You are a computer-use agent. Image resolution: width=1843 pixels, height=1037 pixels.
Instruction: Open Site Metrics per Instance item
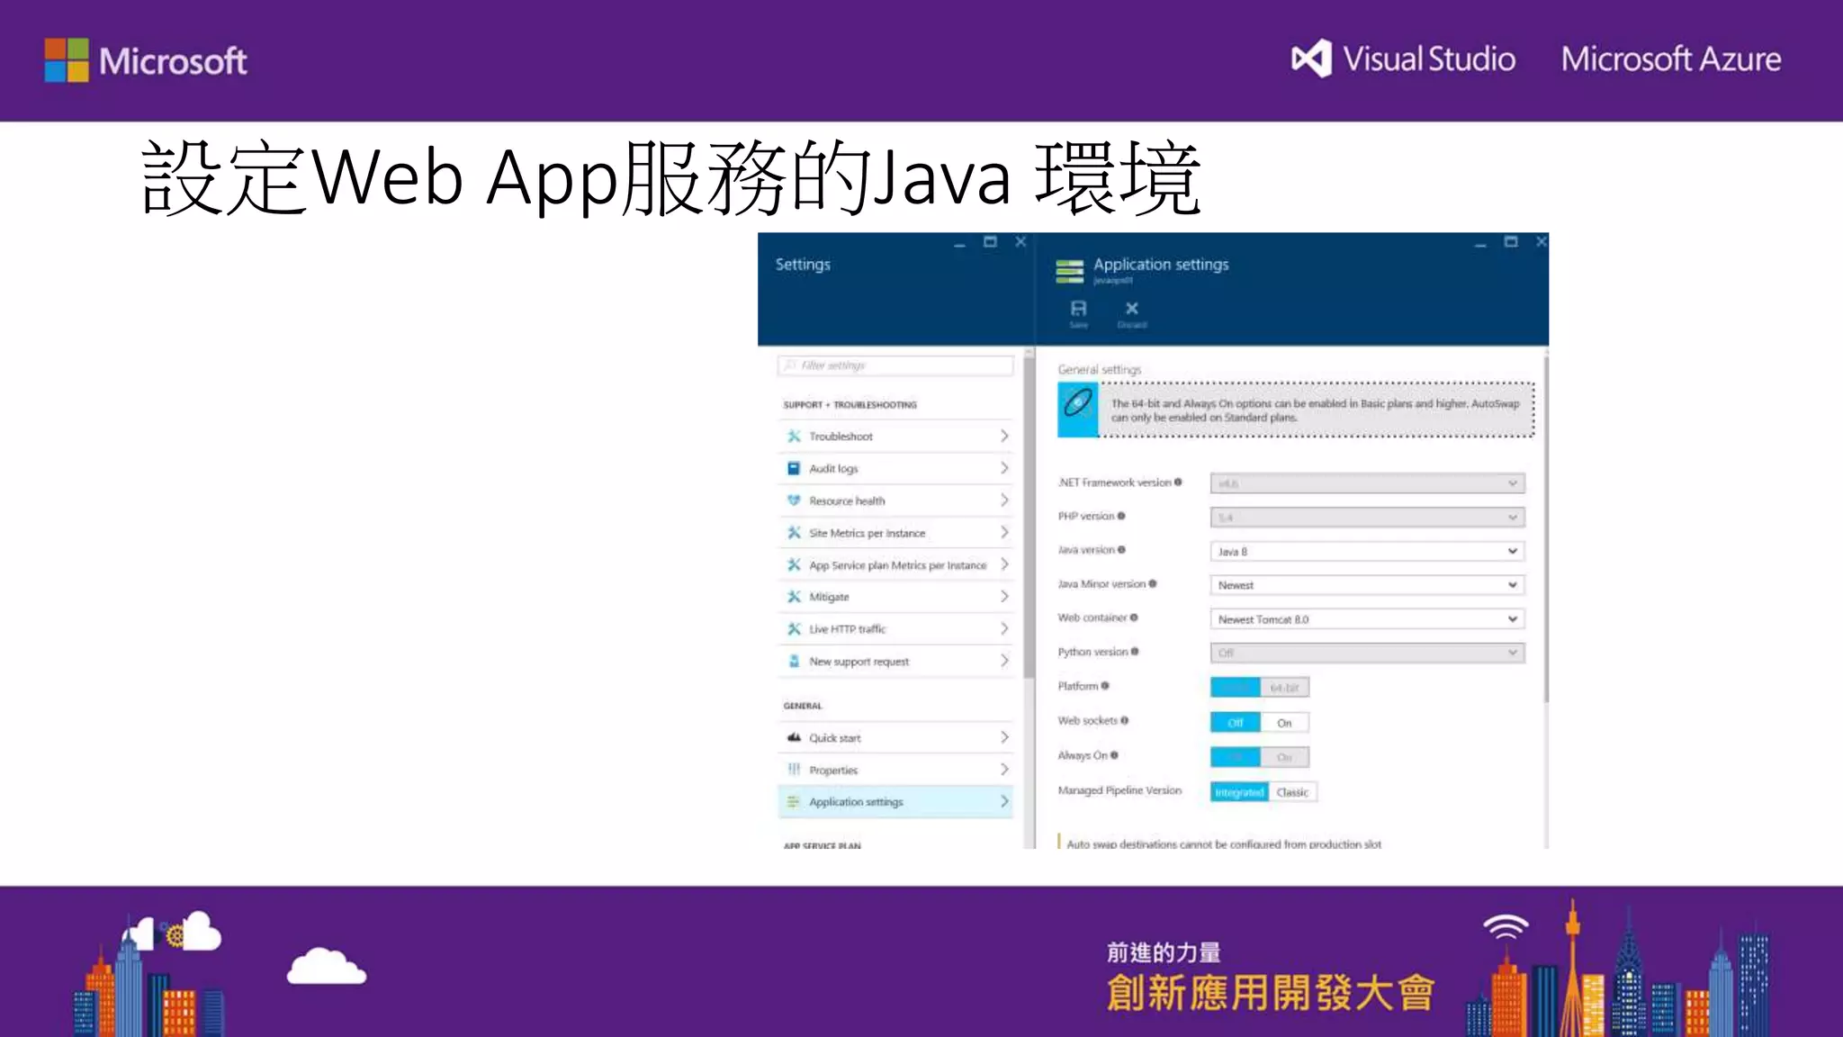(895, 533)
